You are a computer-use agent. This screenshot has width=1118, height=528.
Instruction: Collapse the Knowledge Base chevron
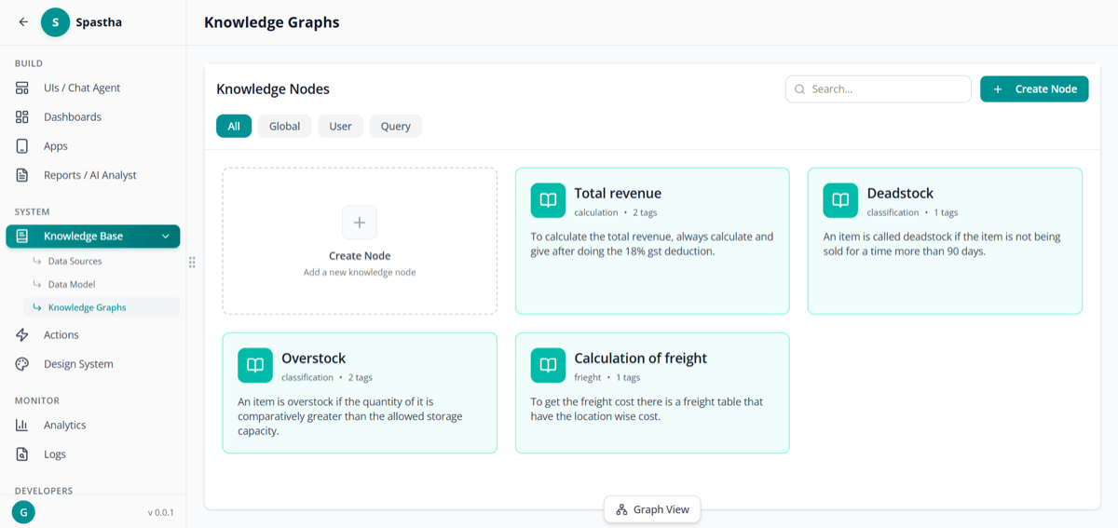[165, 237]
